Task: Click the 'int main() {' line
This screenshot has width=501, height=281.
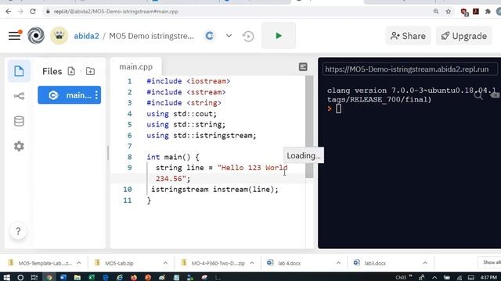Action: click(x=173, y=157)
